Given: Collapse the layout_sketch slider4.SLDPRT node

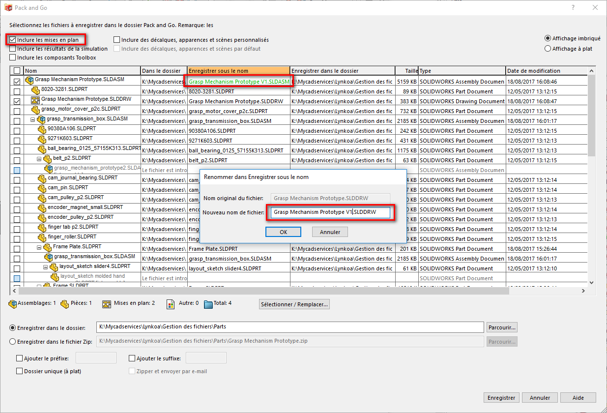Looking at the screenshot, I should 45,267.
